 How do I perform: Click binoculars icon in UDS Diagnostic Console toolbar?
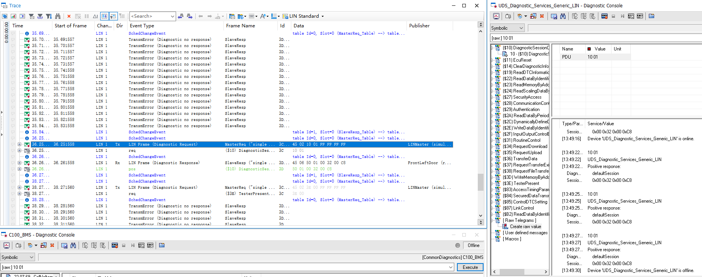[x=563, y=16]
